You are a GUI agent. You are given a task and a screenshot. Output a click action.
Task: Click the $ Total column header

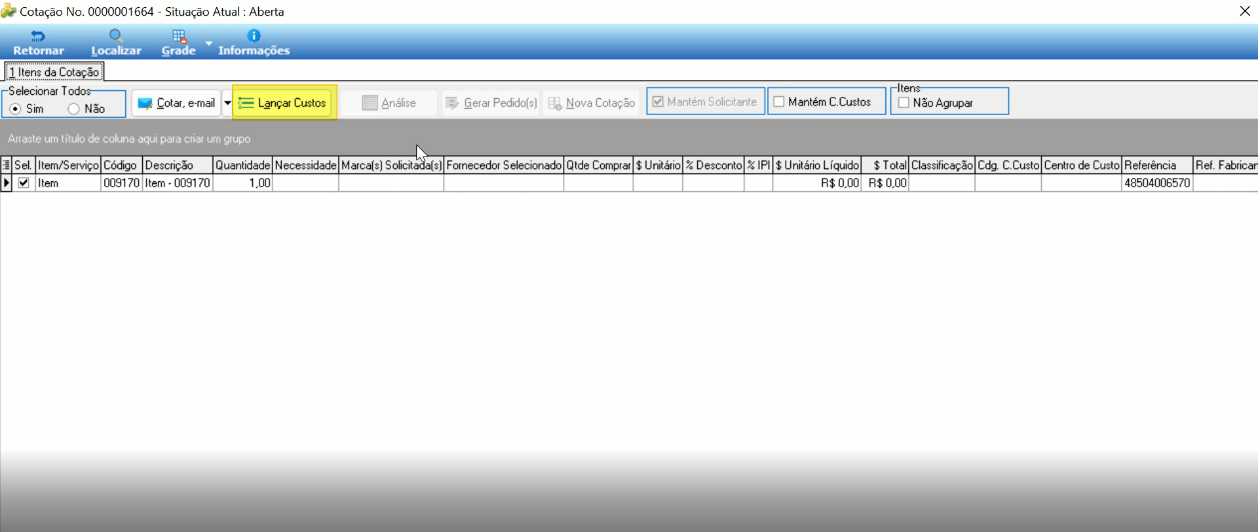[885, 165]
